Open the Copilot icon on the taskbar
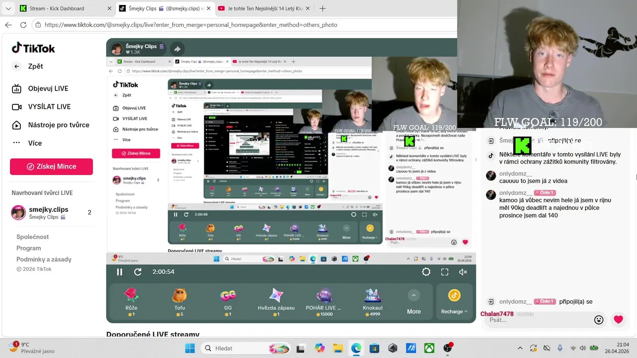Viewport: 637px width, 358px height. click(319, 348)
